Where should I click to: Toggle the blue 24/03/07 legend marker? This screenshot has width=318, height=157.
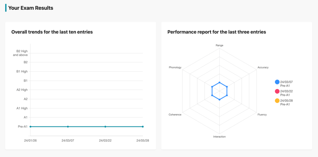277,82
